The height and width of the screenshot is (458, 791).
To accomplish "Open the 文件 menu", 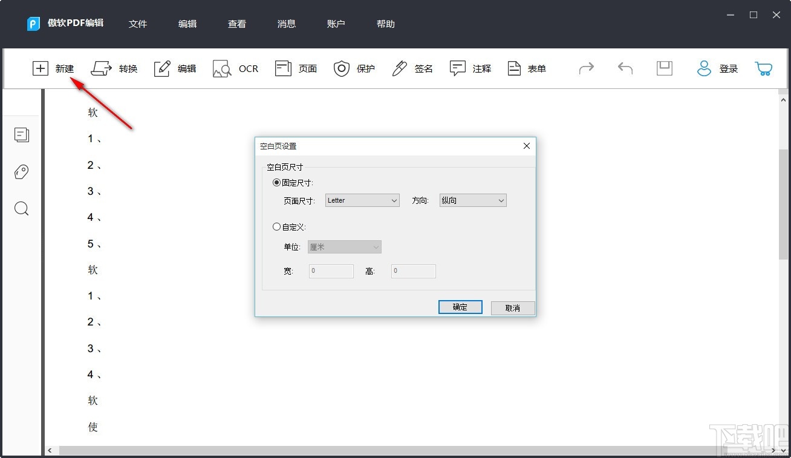I will pyautogui.click(x=138, y=24).
